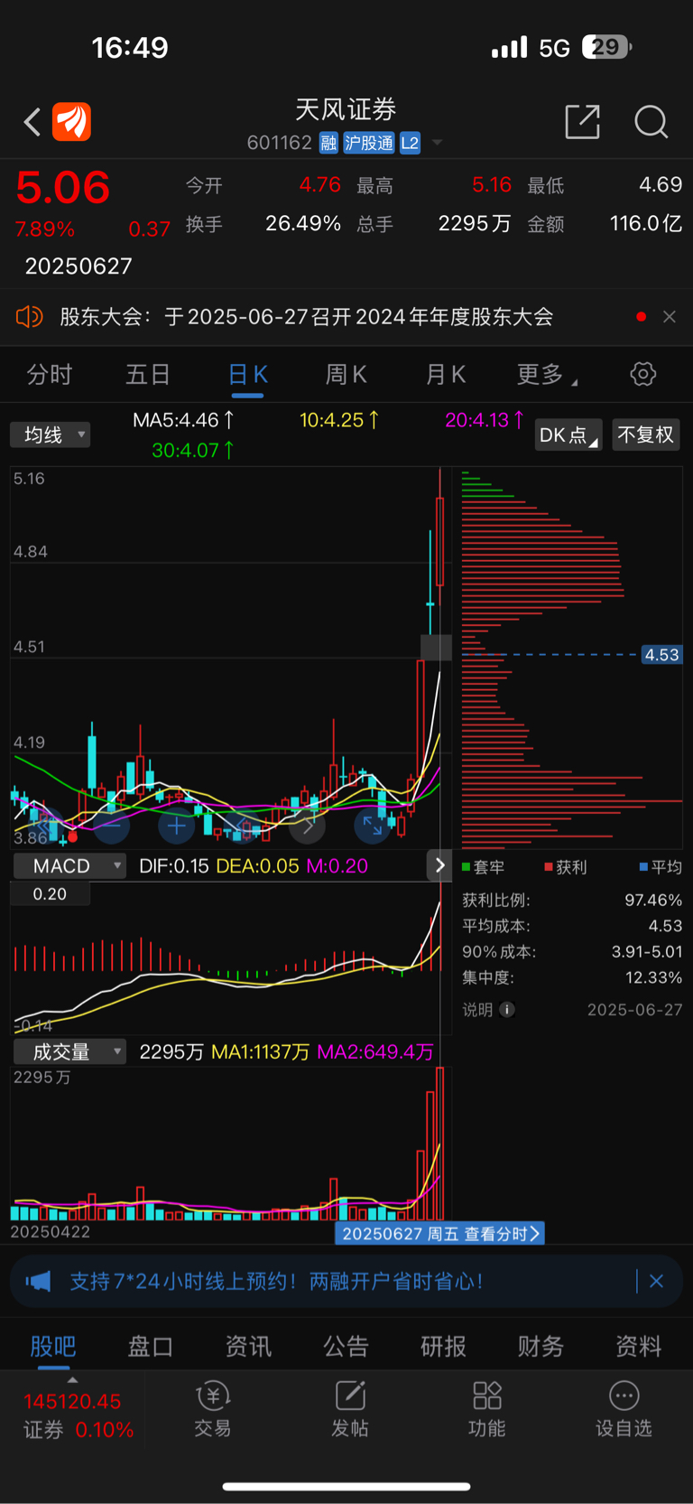693x1504 pixels.
Task: Tap the current price 5.06
Action: 62,188
